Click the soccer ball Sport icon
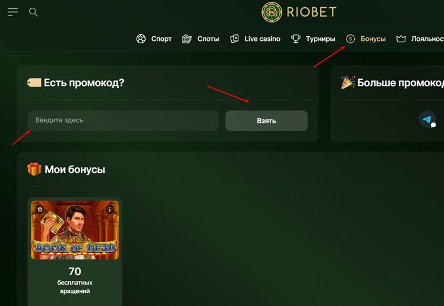 141,39
